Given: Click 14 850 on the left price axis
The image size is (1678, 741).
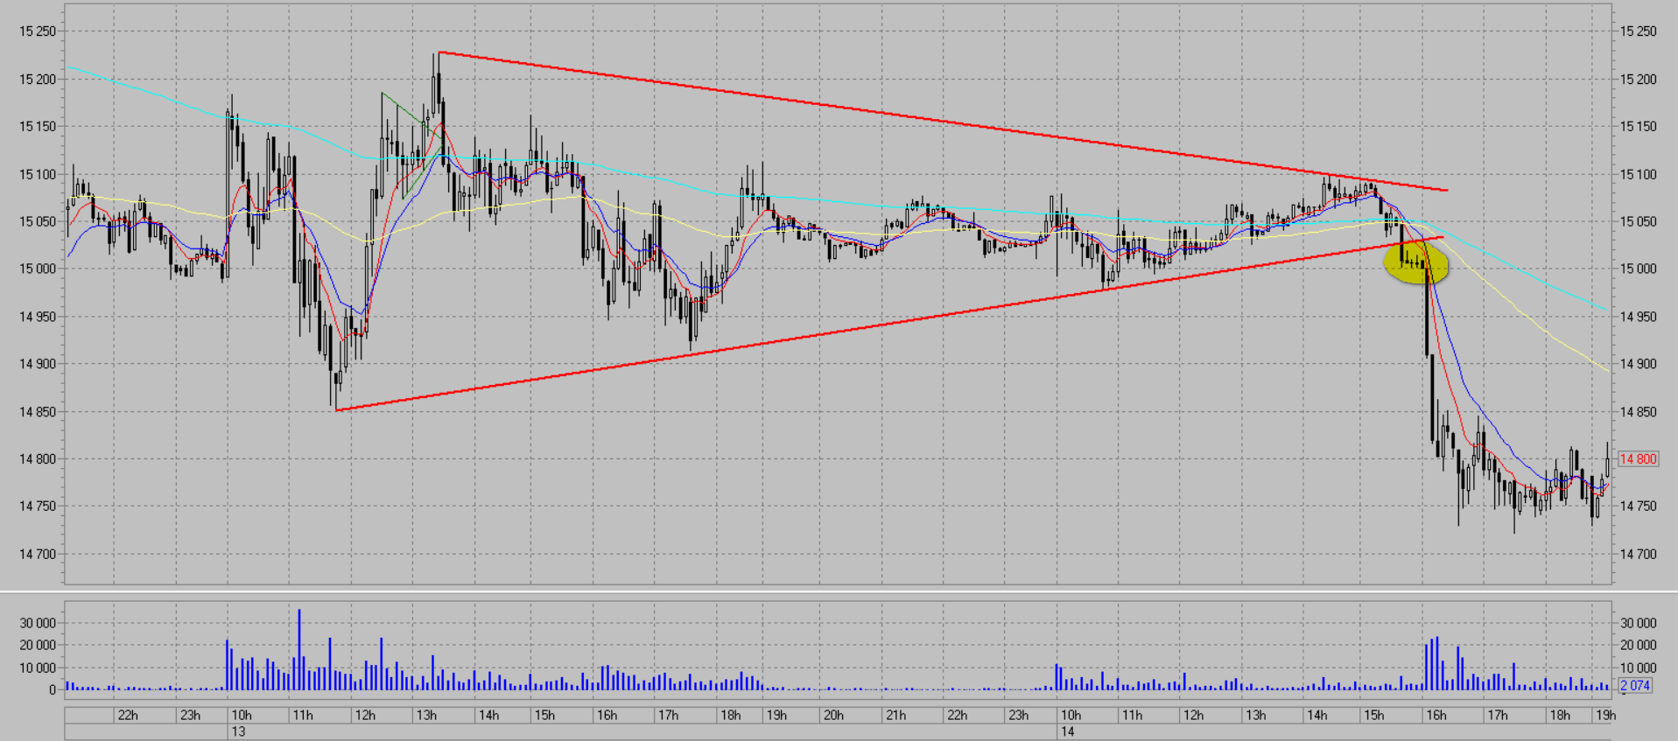Looking at the screenshot, I should click(38, 412).
